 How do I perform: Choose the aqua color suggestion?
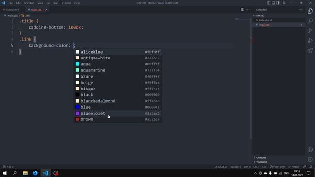[118, 64]
